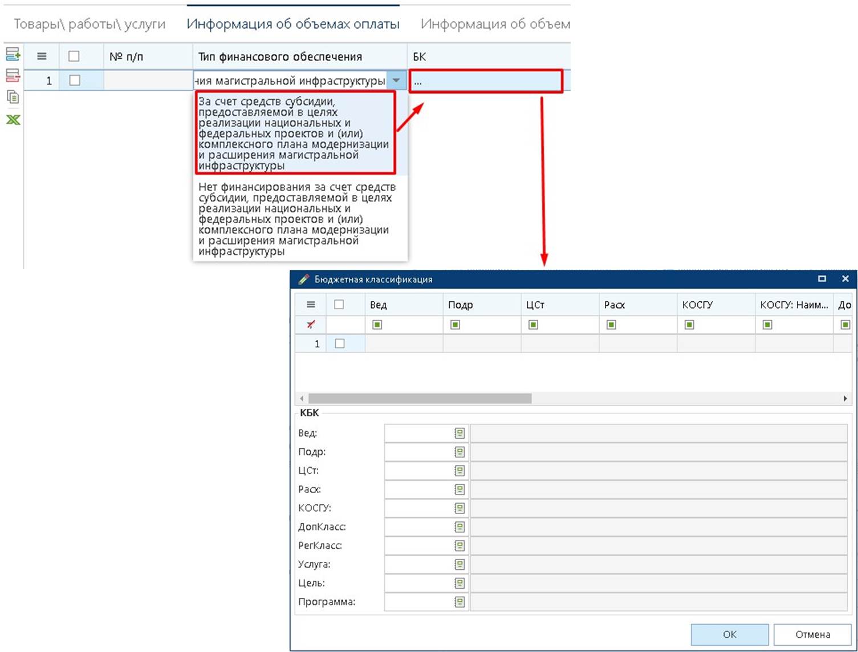Image resolution: width=858 pixels, height=652 pixels.
Task: Open the РегКласс reference lookup icon
Action: pyautogui.click(x=460, y=545)
